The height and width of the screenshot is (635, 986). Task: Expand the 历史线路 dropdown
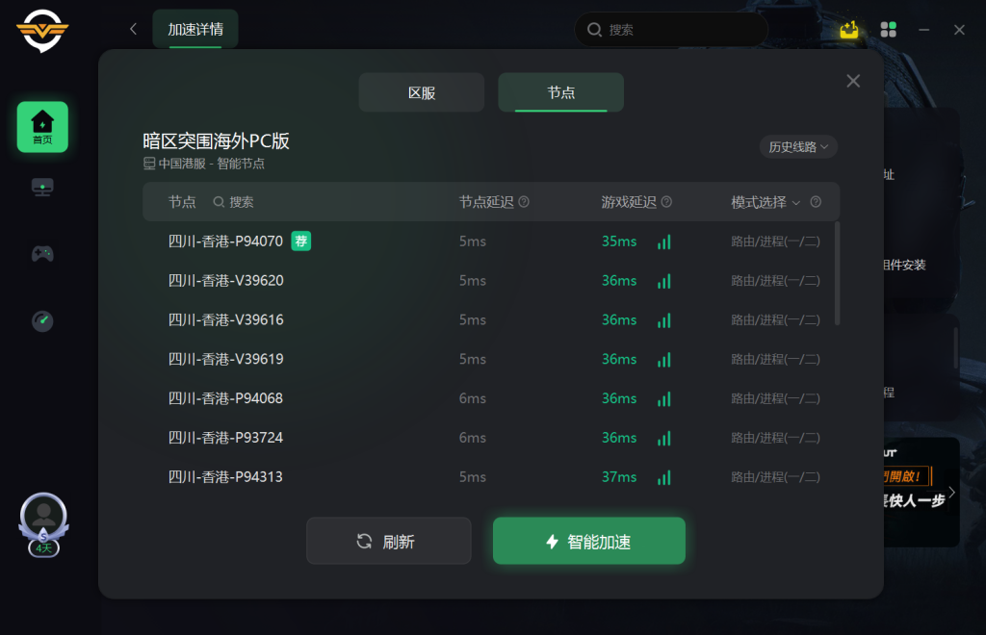click(798, 147)
